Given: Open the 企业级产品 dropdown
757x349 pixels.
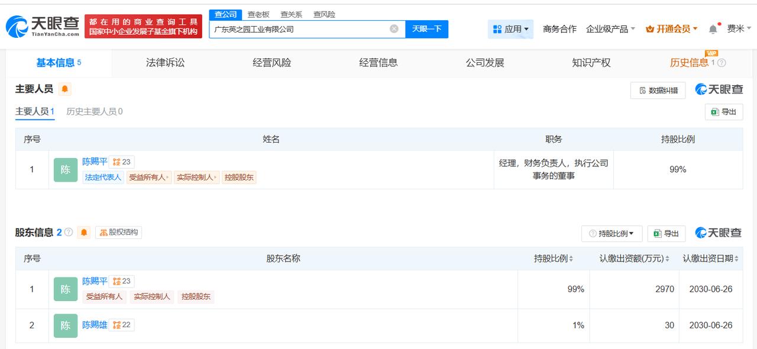Looking at the screenshot, I should tap(610, 29).
